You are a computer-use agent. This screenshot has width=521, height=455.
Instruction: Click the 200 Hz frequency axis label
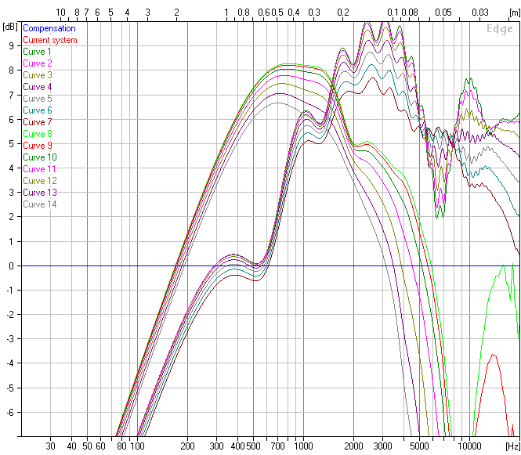pyautogui.click(x=187, y=446)
